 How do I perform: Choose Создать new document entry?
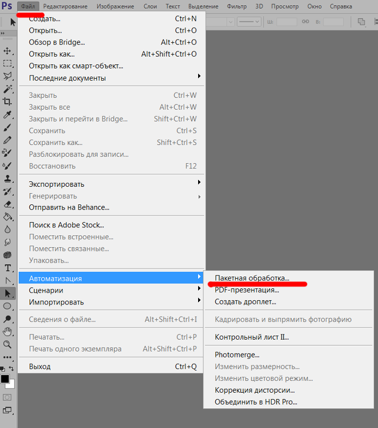112,19
